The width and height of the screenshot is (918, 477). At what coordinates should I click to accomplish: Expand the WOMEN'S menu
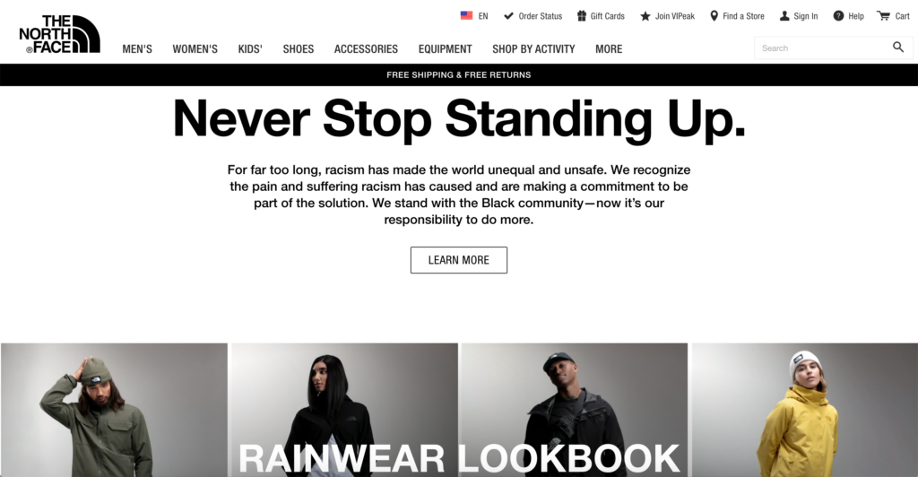click(195, 49)
